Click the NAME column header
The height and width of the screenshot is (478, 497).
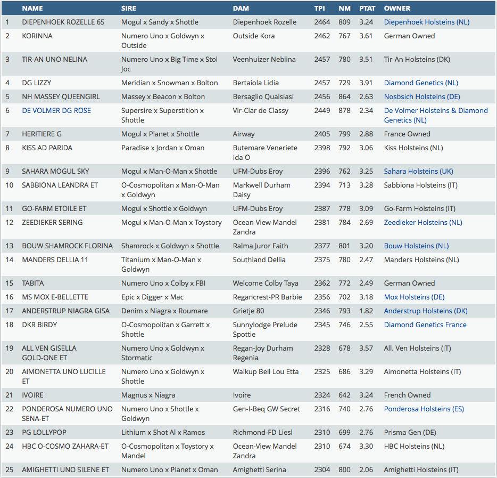[x=32, y=9]
